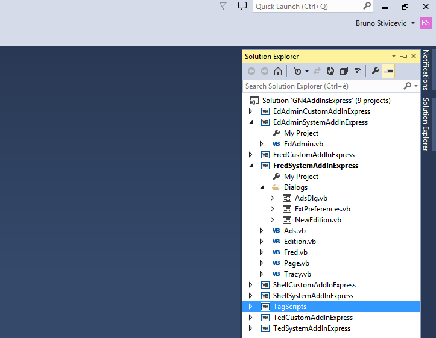Close the Solution Explorer panel
Screen dimensions: 436x338
coord(414,57)
